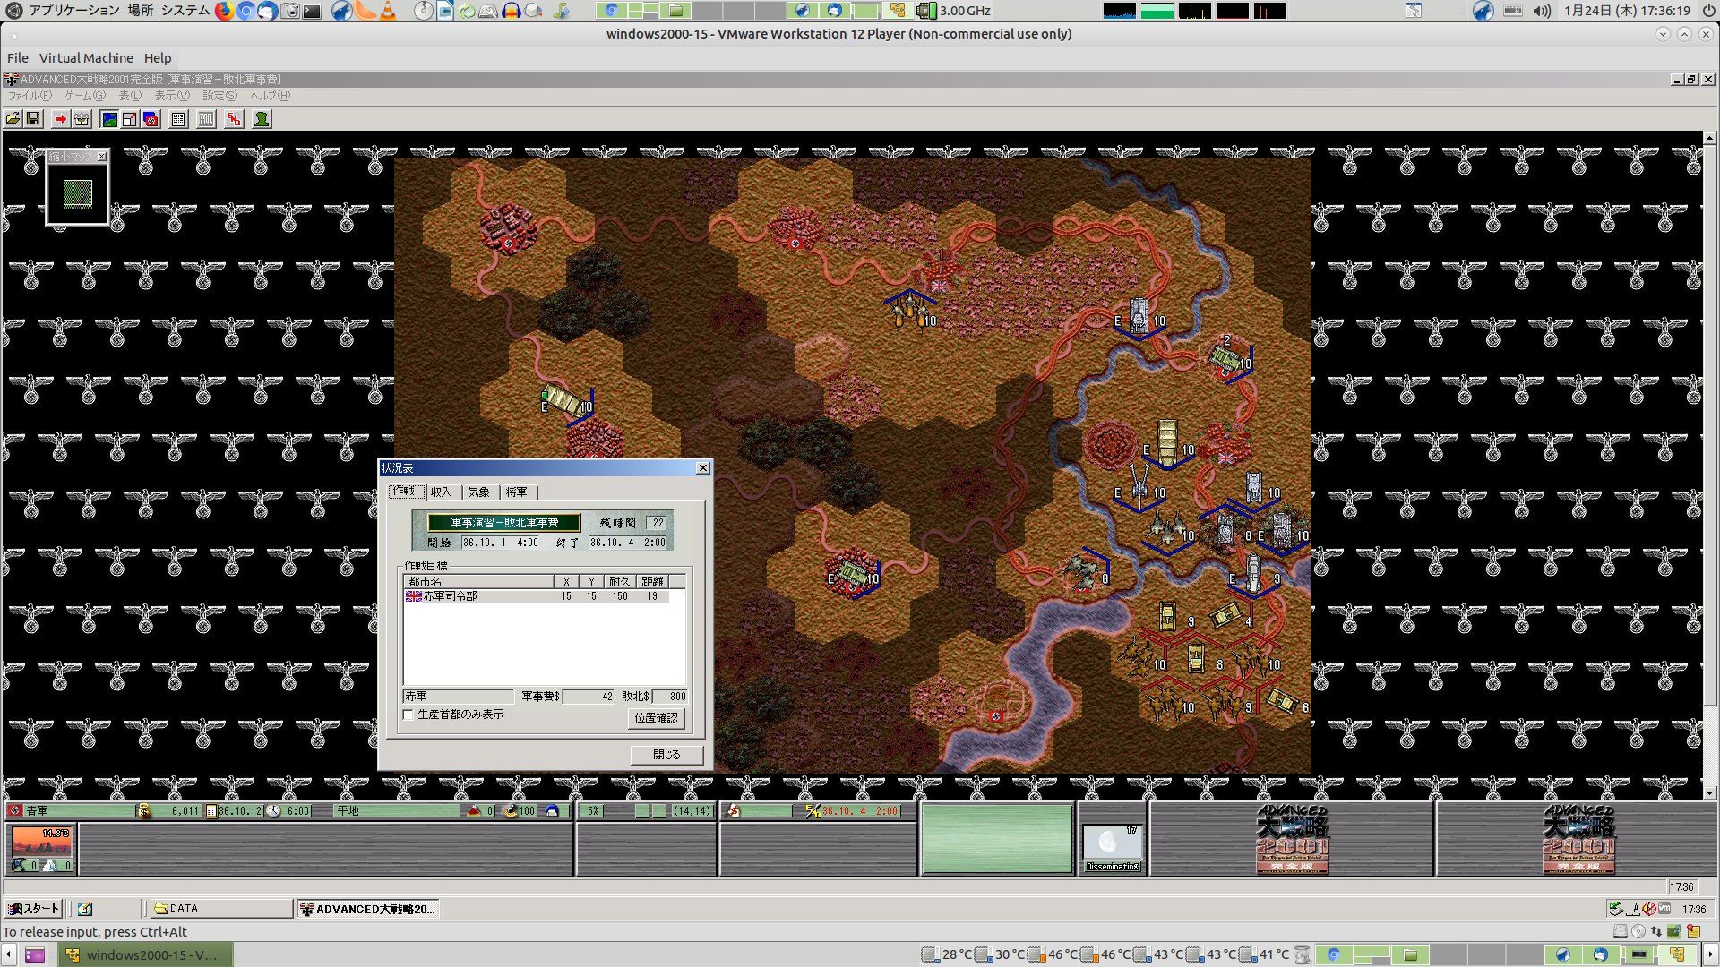This screenshot has height=967, width=1720.
Task: Enable 生産首都のみ表示 checkbox
Action: tap(409, 715)
